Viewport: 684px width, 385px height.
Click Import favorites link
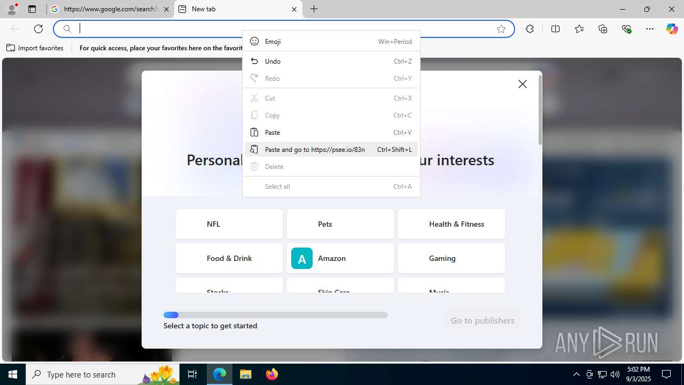pyautogui.click(x=35, y=48)
